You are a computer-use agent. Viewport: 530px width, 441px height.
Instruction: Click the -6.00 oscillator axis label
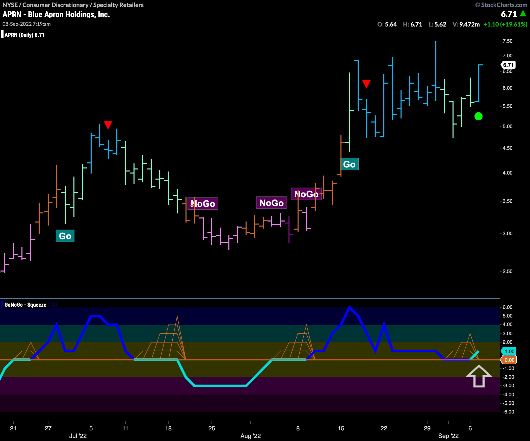click(x=508, y=412)
